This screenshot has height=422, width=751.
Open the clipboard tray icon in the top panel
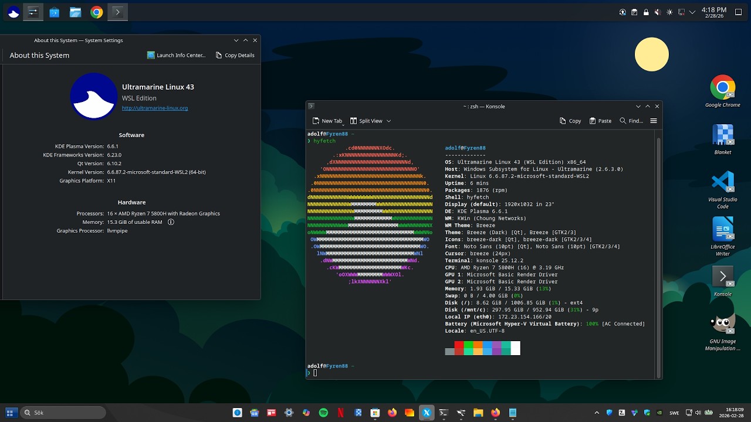(634, 12)
